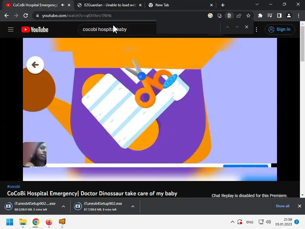Share this page using the share icon
Viewport: 305px width, 229px height.
pyautogui.click(x=239, y=16)
